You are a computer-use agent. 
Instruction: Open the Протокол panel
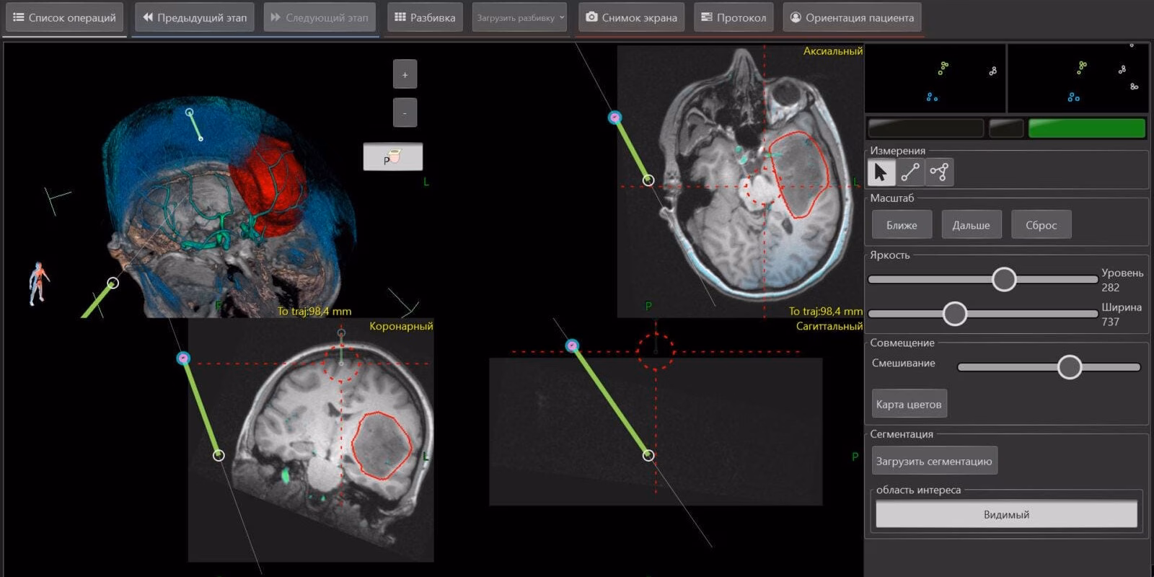(x=734, y=17)
